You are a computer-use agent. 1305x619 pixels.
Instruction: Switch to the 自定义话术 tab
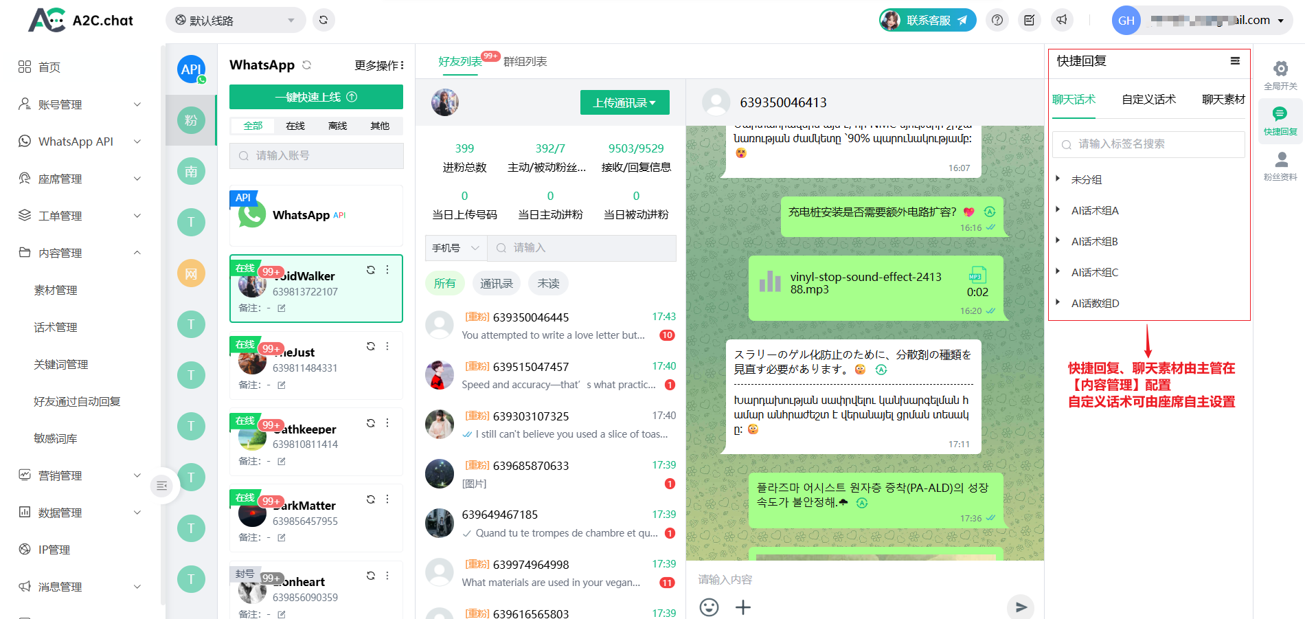tap(1148, 100)
